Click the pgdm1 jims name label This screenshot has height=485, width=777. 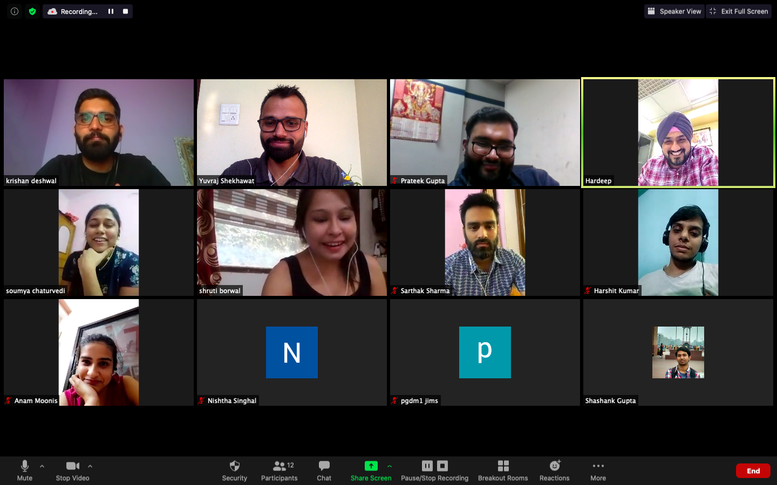(x=419, y=401)
